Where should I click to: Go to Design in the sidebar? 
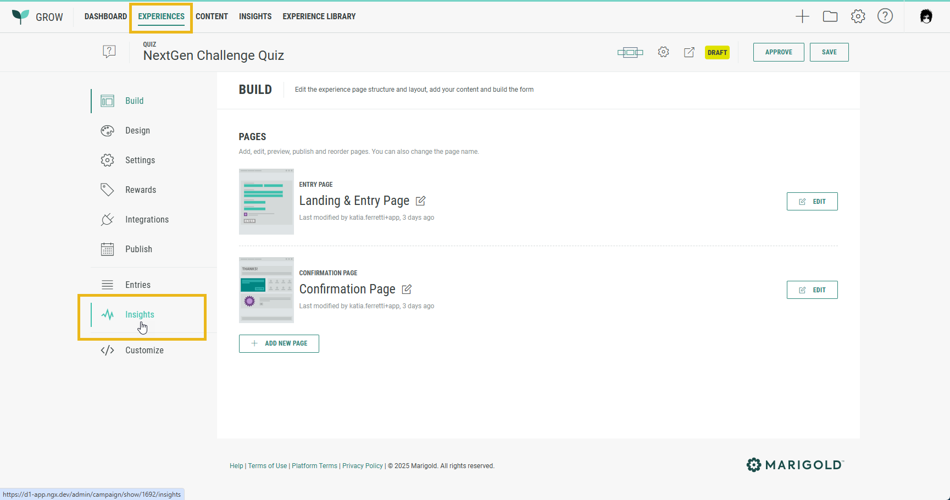tap(137, 131)
